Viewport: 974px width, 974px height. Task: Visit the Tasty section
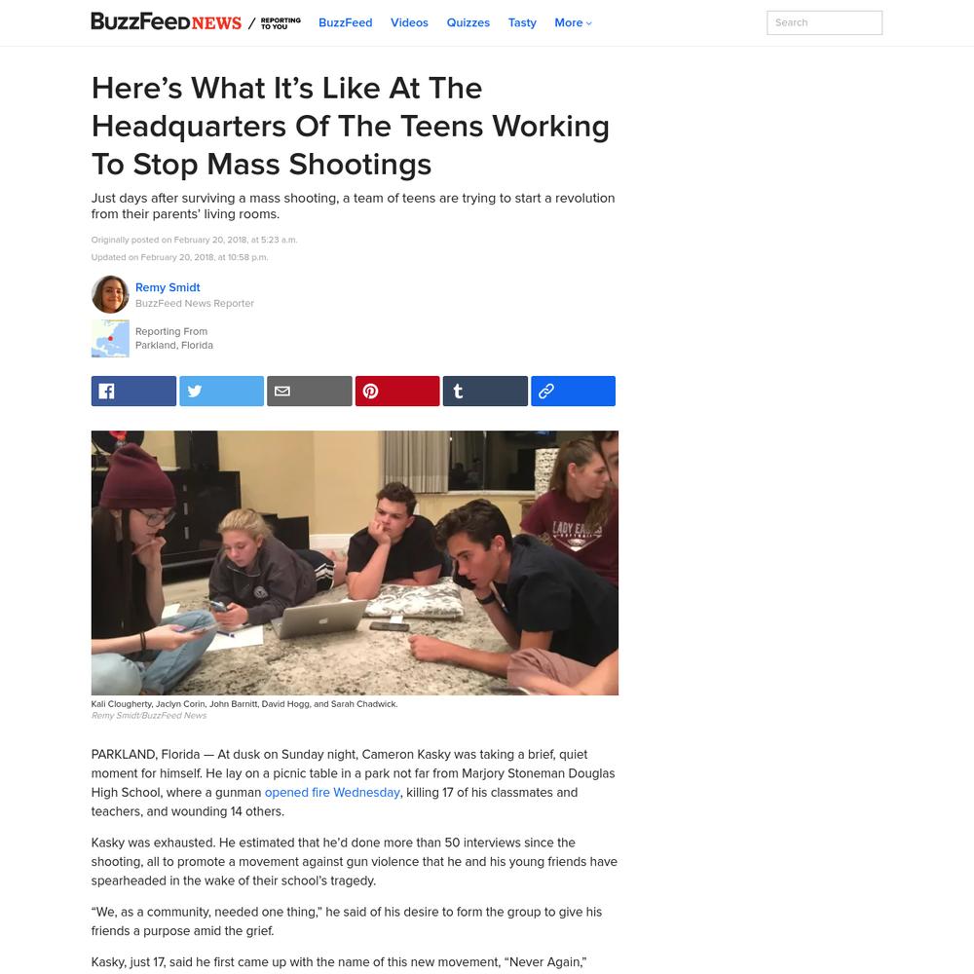tap(522, 23)
